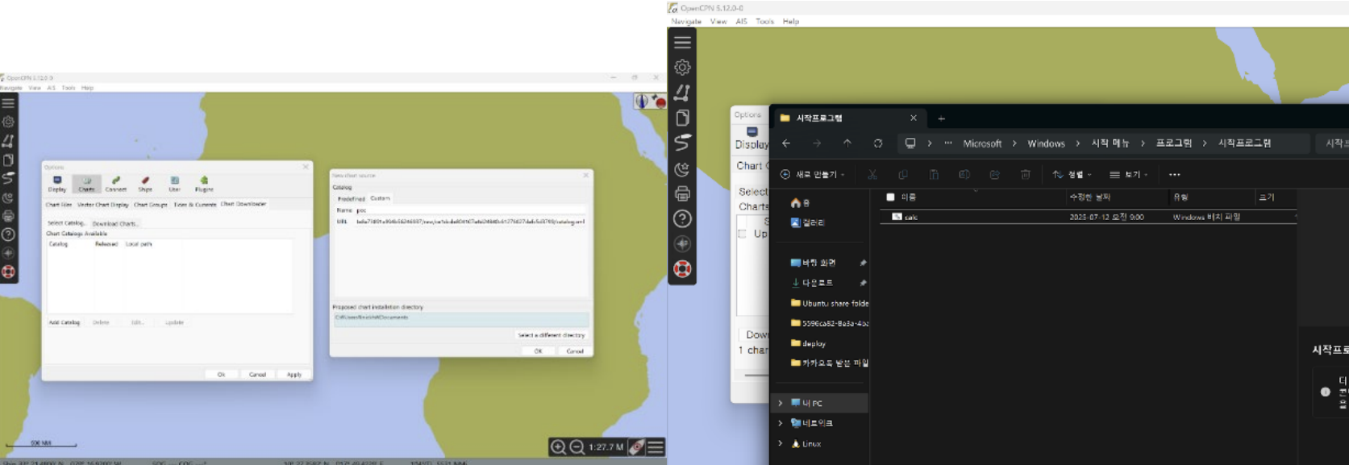The image size is (1349, 465).
Task: Select the route tool in right OpenCPN toolbar
Action: tap(682, 92)
